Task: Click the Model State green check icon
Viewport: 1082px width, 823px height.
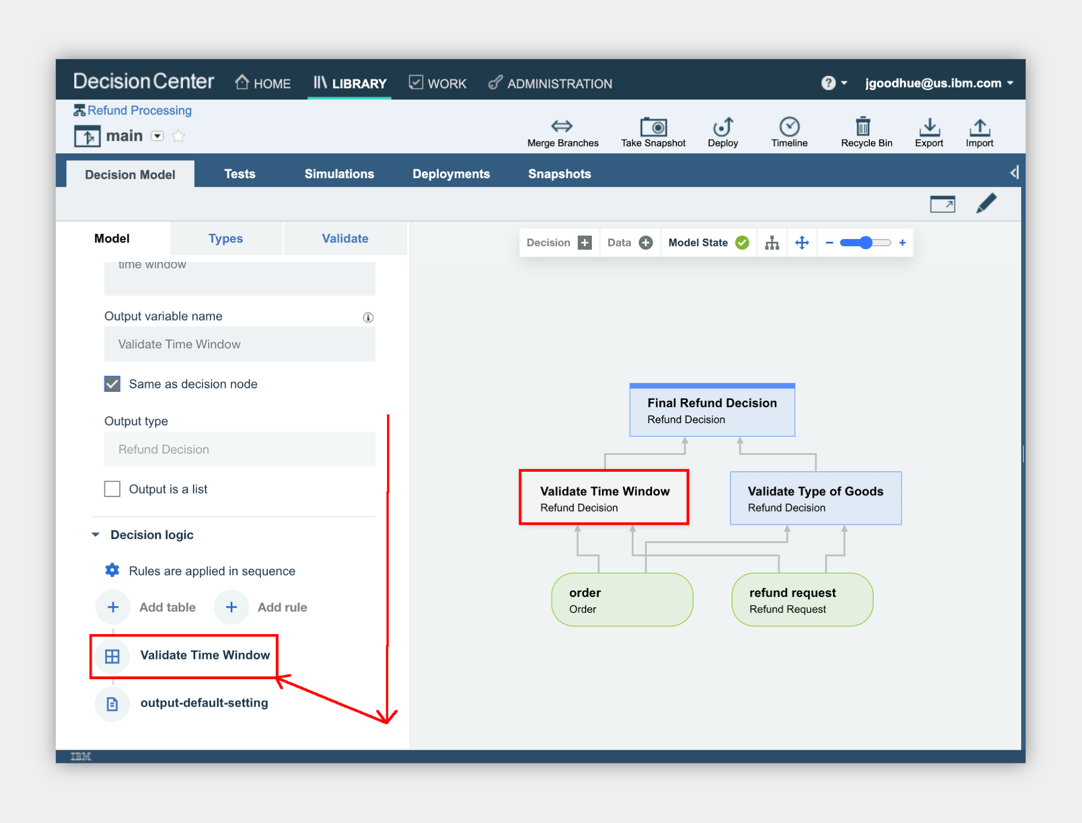Action: [742, 243]
